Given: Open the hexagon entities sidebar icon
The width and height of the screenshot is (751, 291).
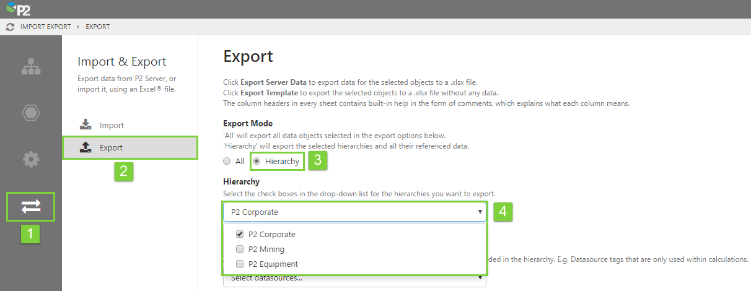Looking at the screenshot, I should 30,113.
